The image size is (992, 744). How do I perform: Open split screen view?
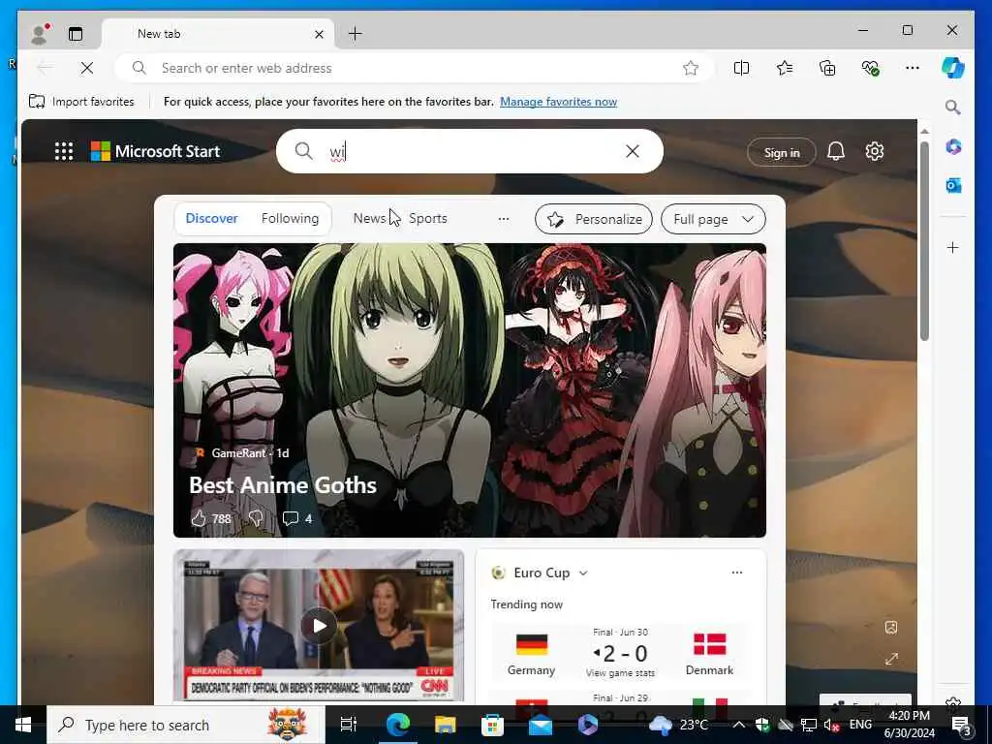tap(741, 68)
